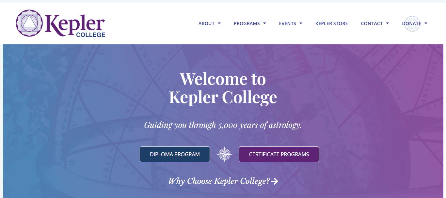The image size is (446, 198).
Task: Click ABOUT in the navigation bar
Action: 207,23
